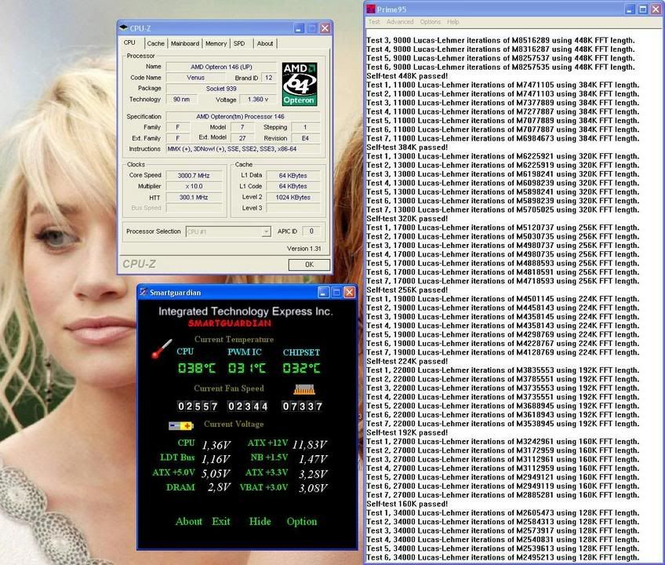The image size is (665, 565).
Task: Click the thermometer icon in Smartguardian
Action: pyautogui.click(x=162, y=348)
